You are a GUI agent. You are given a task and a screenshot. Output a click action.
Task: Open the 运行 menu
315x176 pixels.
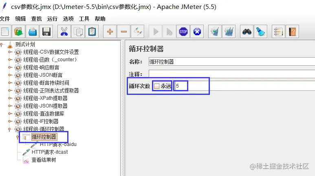[52, 19]
